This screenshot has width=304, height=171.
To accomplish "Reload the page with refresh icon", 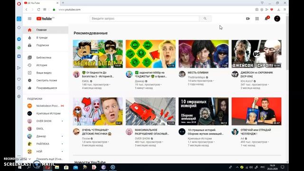I will (38, 9).
